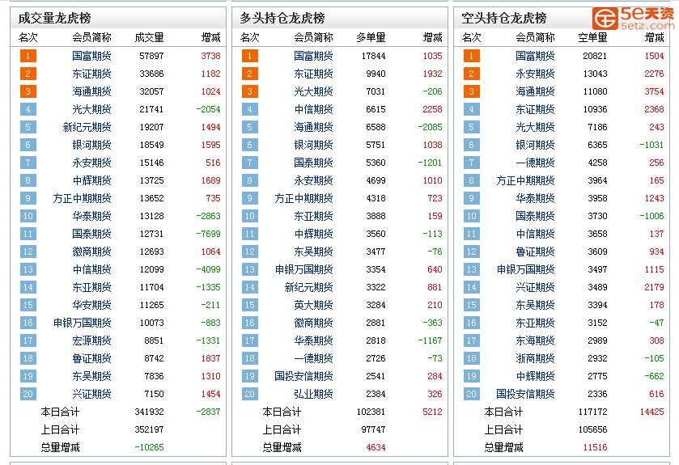The height and width of the screenshot is (465, 679).
Task: Click 本日合计 value 341932
Action: [149, 412]
